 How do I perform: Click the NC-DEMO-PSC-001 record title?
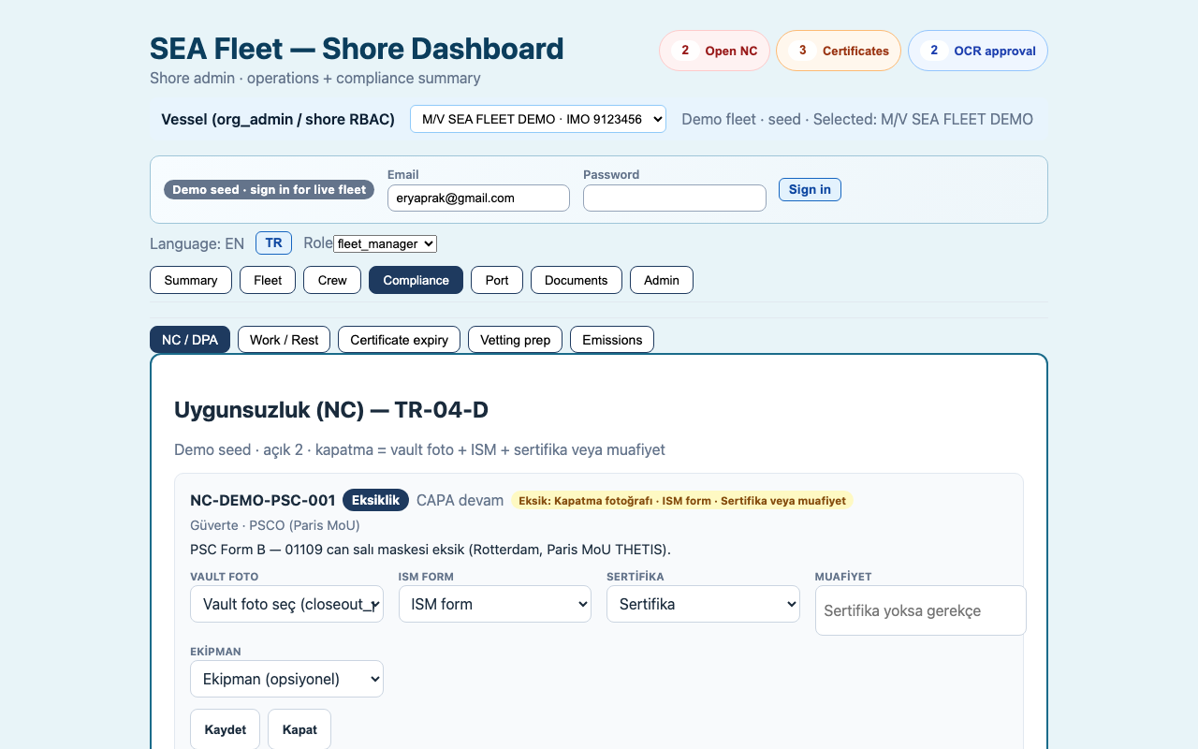262,500
